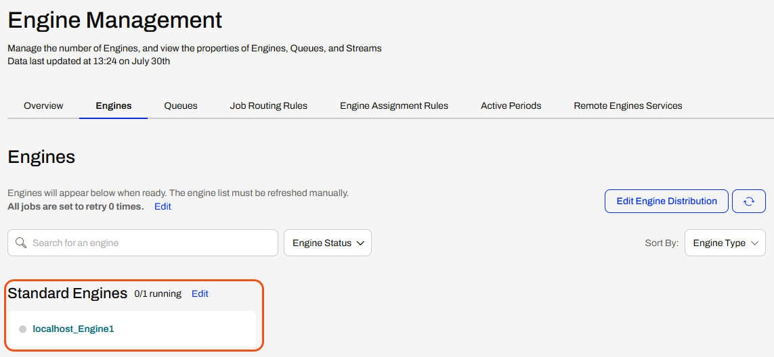Refresh the engine list with circular arrows icon
Screen dimensions: 774x357
(749, 201)
